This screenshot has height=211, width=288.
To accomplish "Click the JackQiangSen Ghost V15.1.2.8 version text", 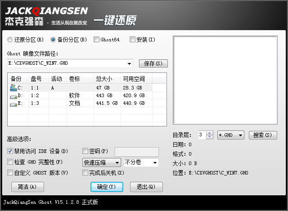I will click(x=50, y=202).
